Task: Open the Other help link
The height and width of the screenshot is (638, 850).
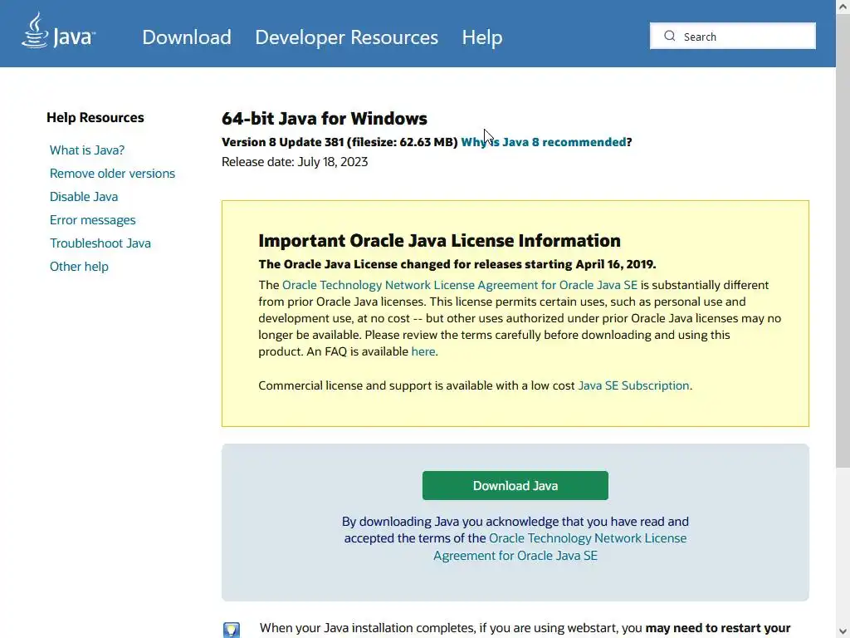Action: coord(79,267)
